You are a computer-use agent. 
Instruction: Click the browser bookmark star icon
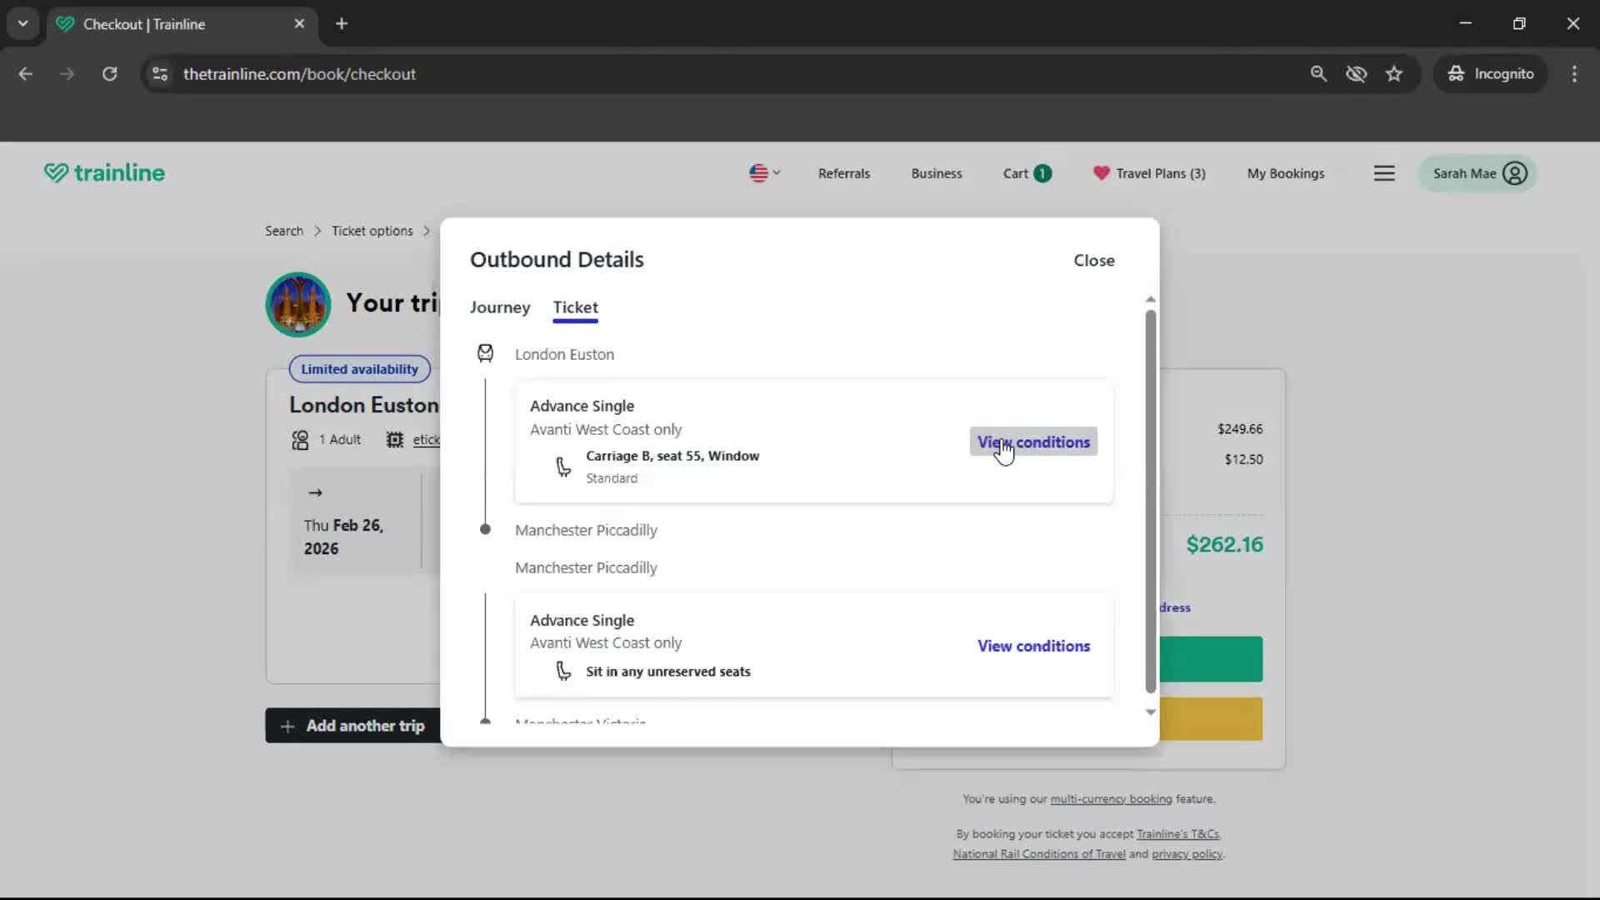[x=1394, y=73]
